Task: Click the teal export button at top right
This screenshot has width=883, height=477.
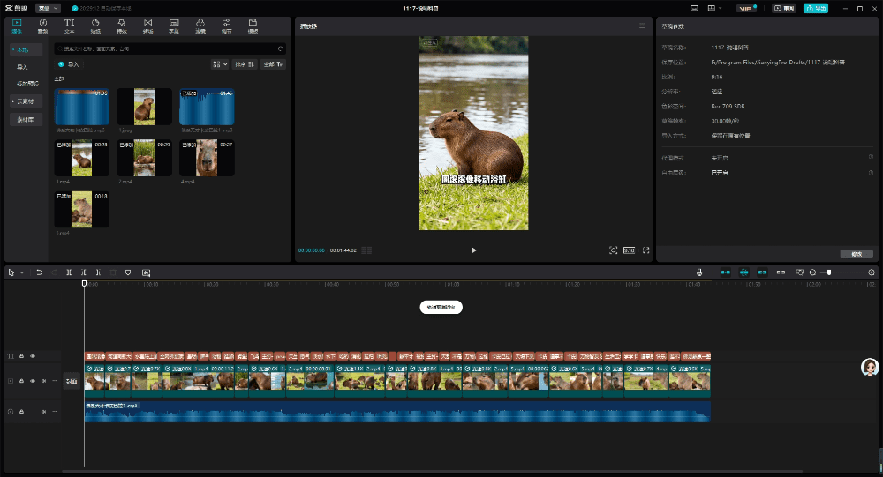Action: [x=815, y=8]
